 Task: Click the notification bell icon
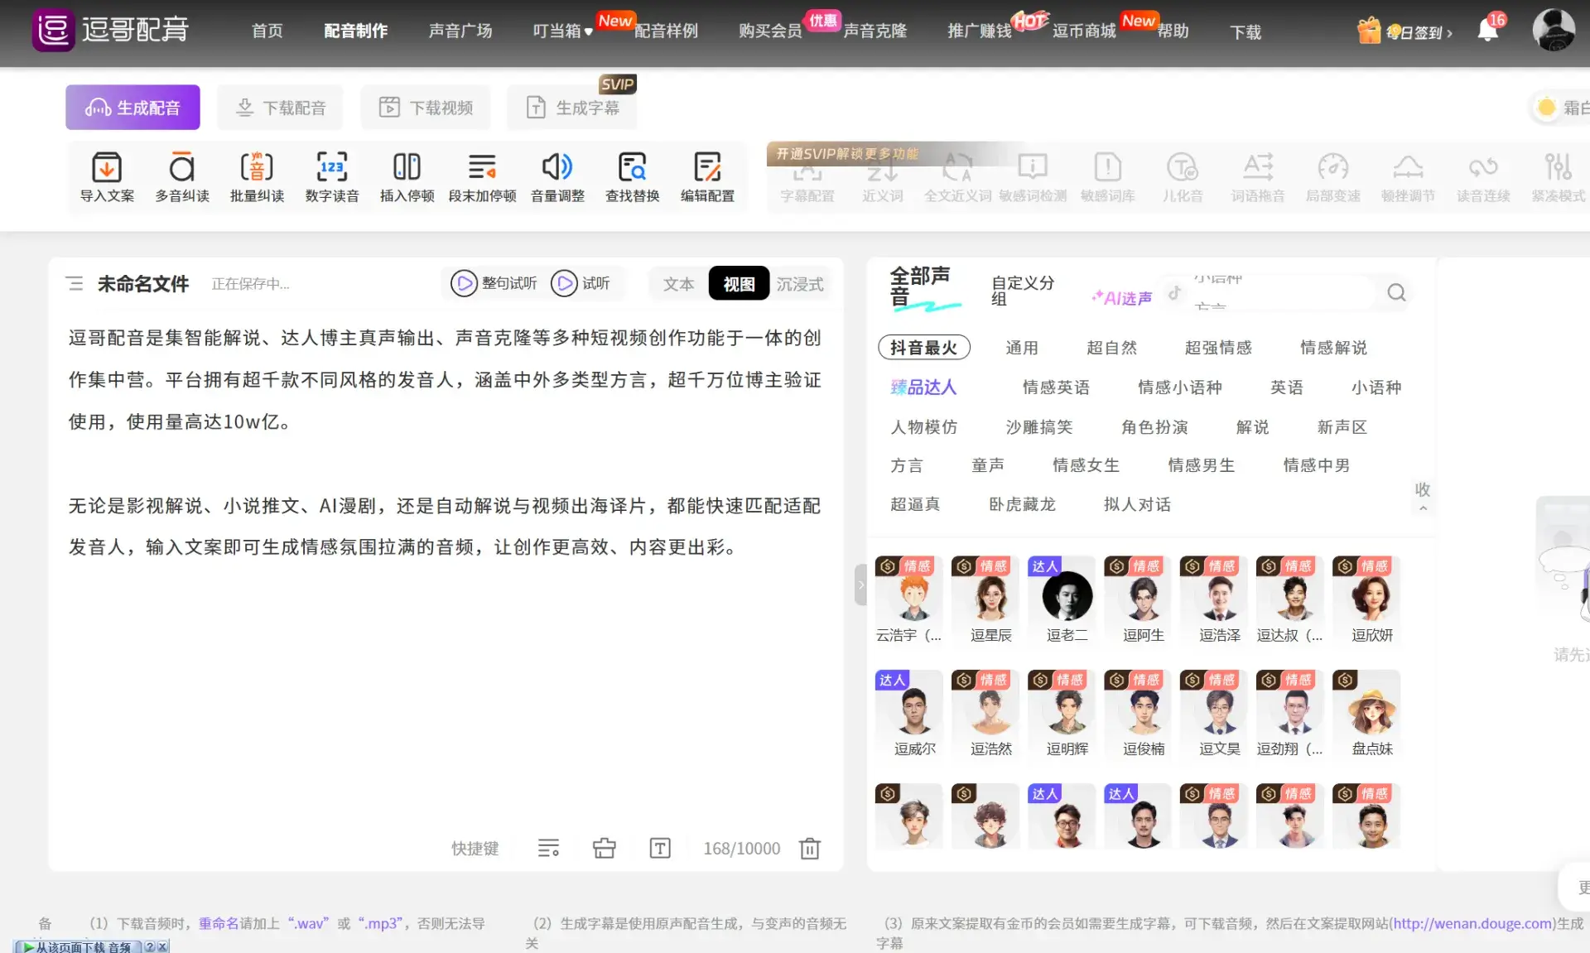(1487, 31)
